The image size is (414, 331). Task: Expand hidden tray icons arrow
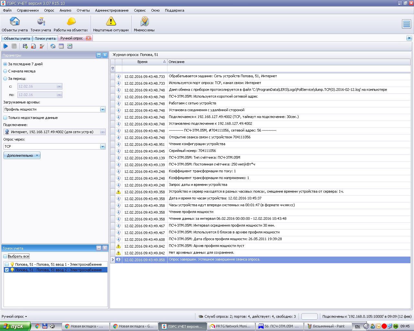click(366, 326)
